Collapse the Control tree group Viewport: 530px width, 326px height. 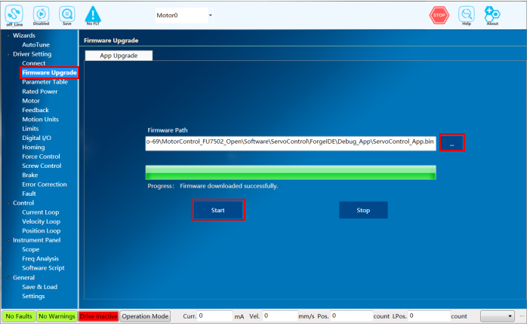tap(8, 203)
